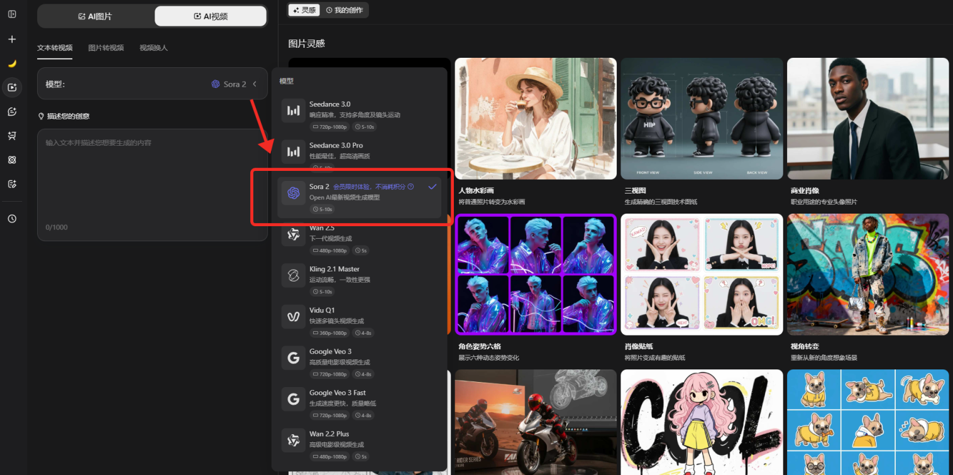The width and height of the screenshot is (953, 475).
Task: Open the 图片转视频 tab
Action: click(106, 48)
